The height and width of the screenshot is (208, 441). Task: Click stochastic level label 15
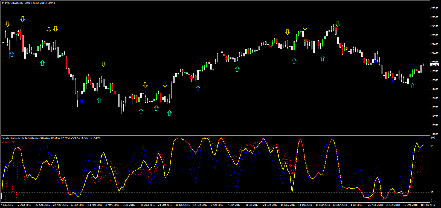click(x=432, y=192)
